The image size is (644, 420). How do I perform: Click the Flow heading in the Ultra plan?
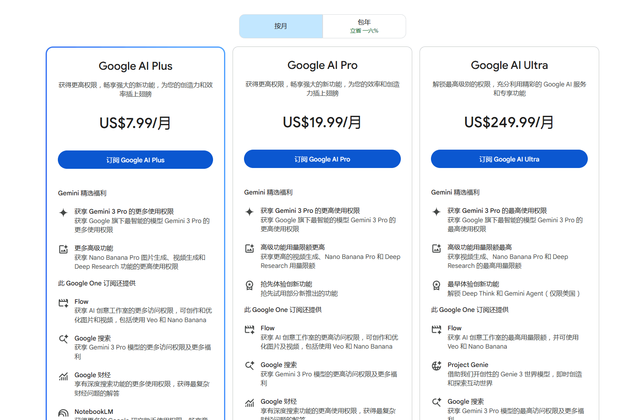pyautogui.click(x=455, y=328)
